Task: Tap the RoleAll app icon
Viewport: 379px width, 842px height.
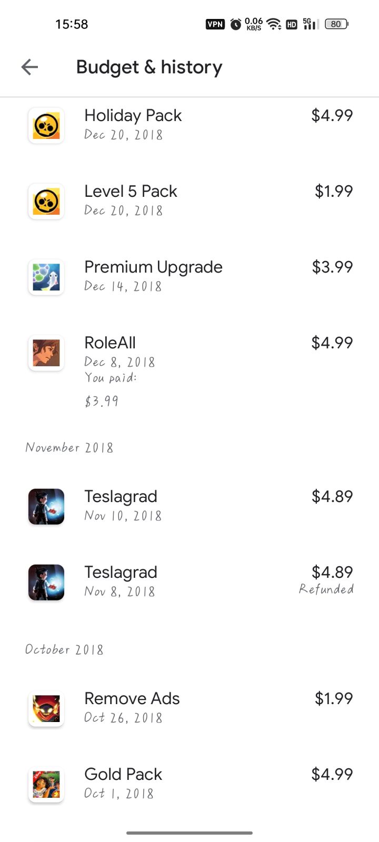Action: (46, 353)
